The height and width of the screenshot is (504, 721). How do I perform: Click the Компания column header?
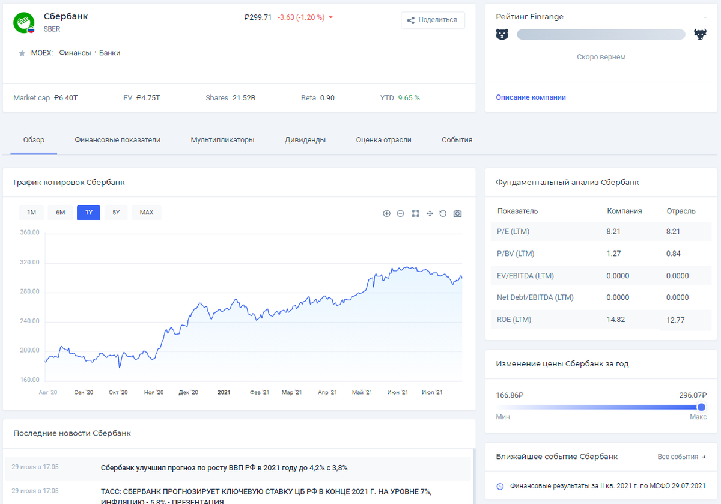624,211
